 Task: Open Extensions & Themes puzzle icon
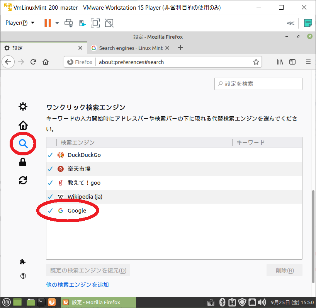coord(23,262)
